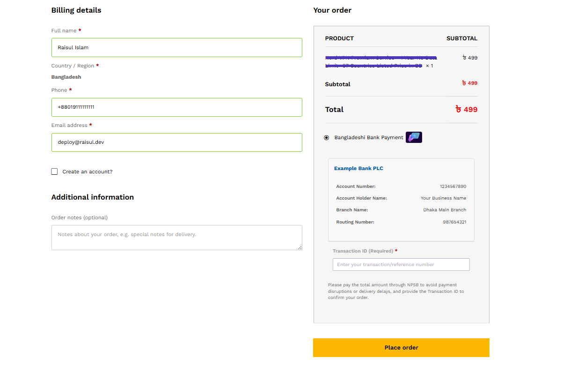Select the Email address input field
Viewport: 570px width, 365px height.
[x=176, y=142]
